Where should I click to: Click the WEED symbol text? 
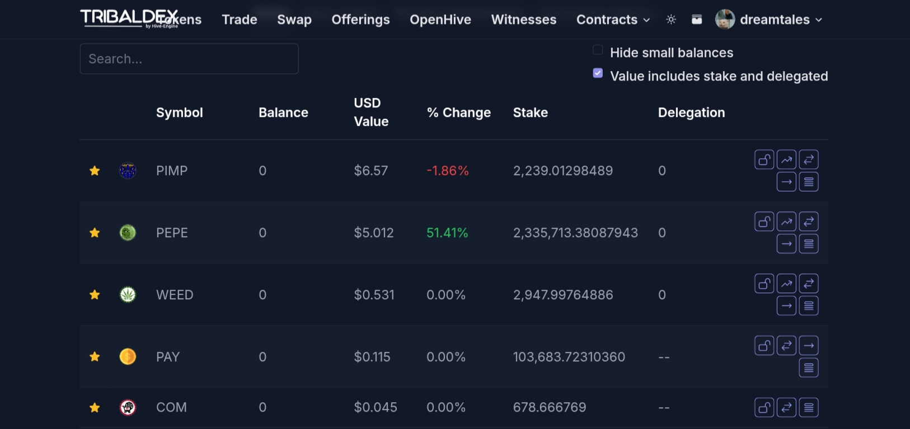point(175,295)
